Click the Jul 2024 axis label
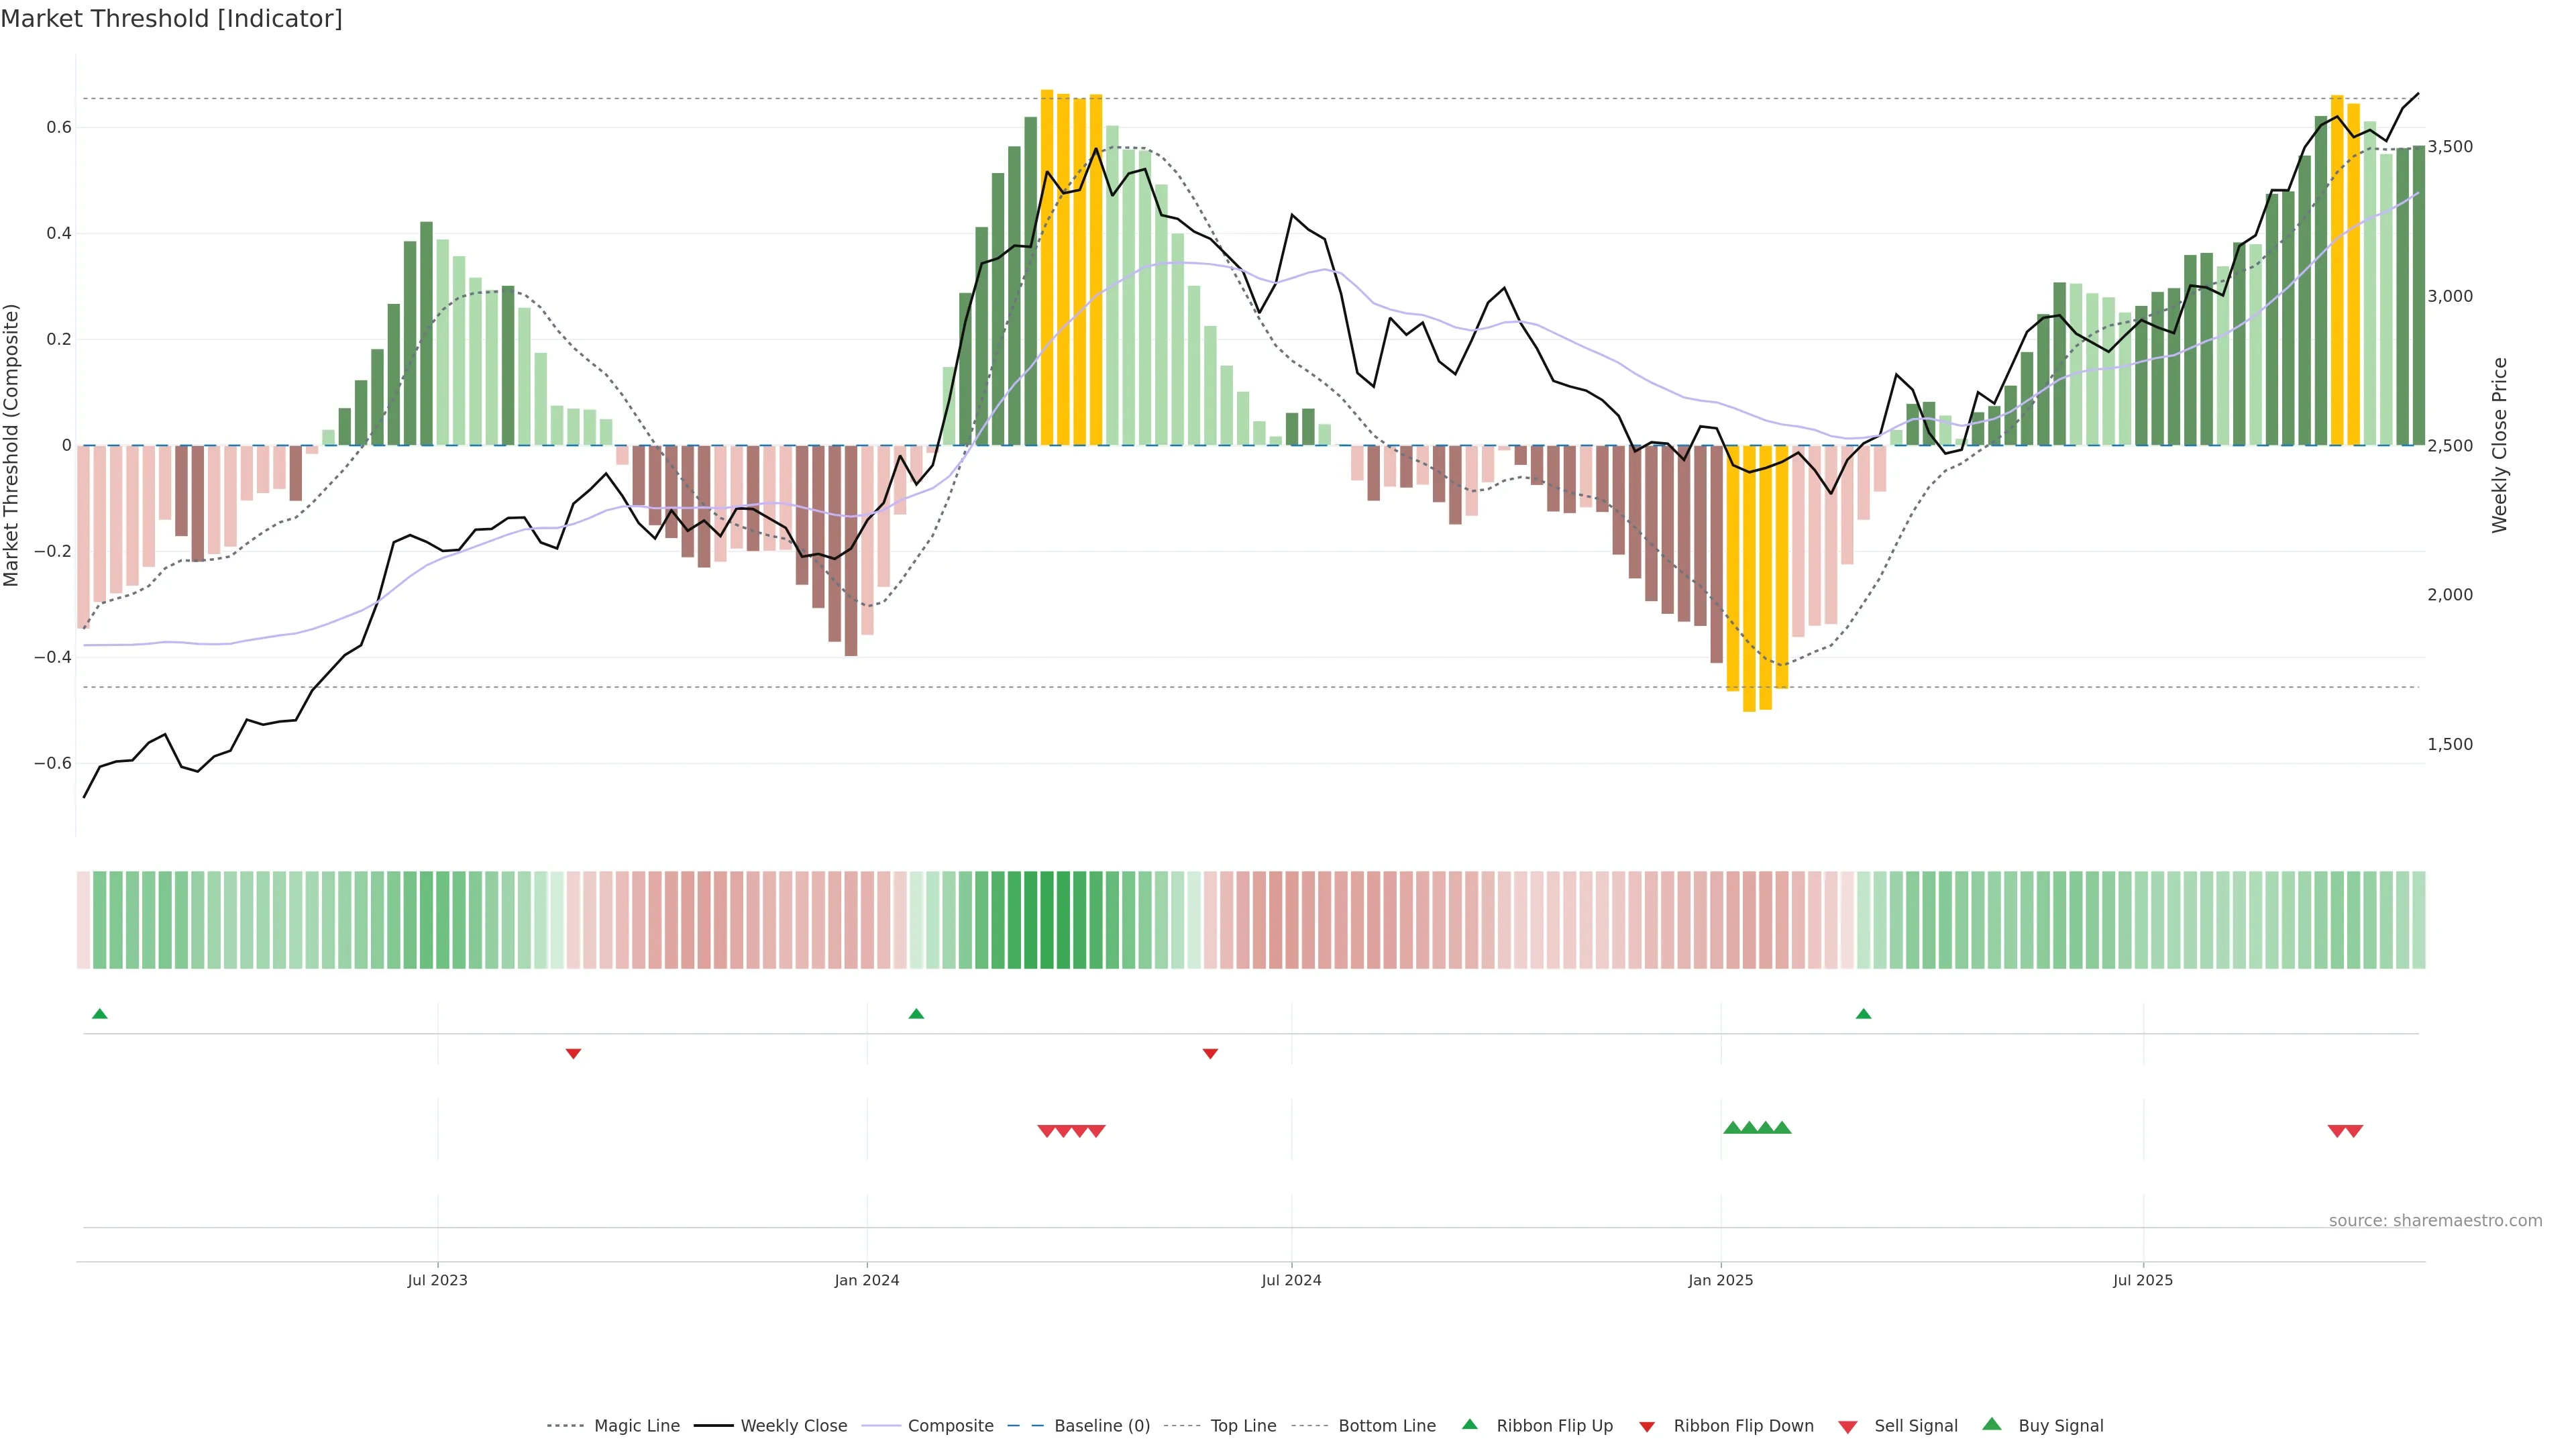The width and height of the screenshot is (2576, 1449). coord(1291,1280)
